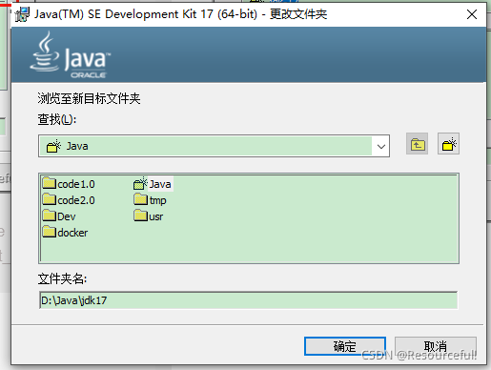Select the tmp folder icon
The image size is (491, 370).
pyautogui.click(x=140, y=199)
